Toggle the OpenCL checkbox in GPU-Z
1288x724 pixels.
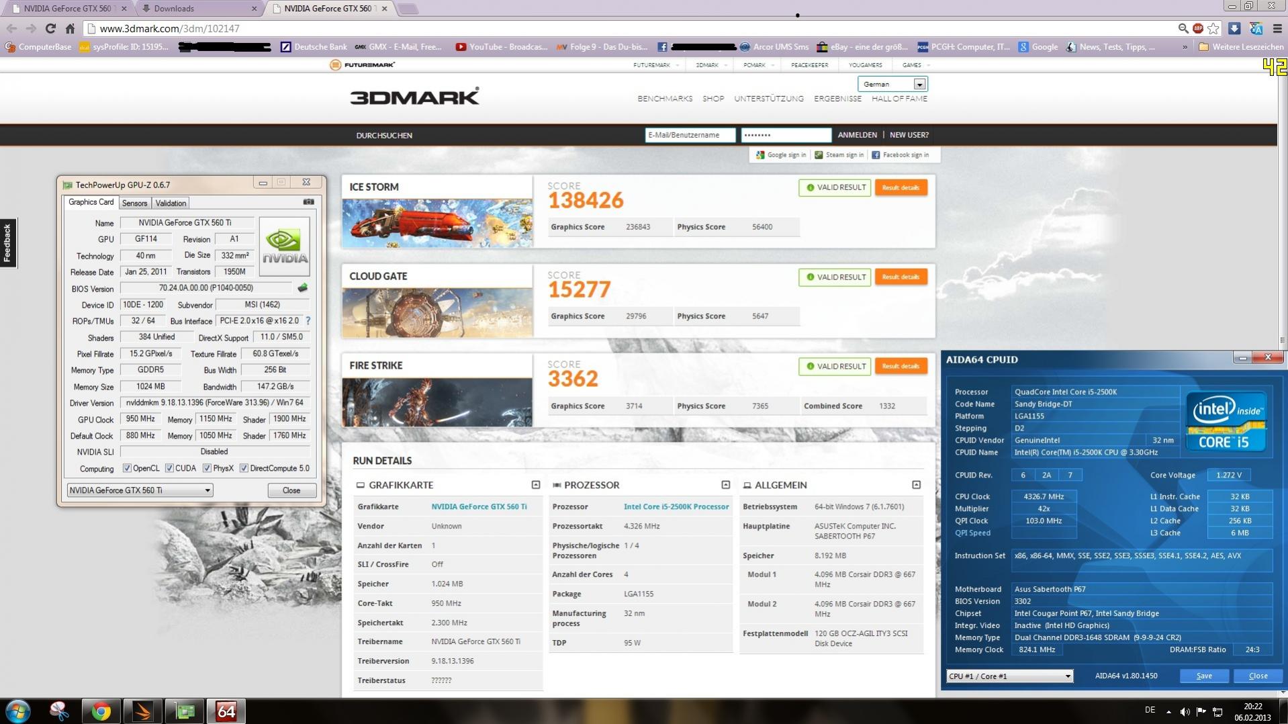click(127, 468)
